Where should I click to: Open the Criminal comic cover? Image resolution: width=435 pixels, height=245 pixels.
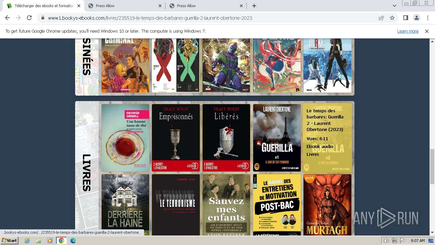click(125, 65)
